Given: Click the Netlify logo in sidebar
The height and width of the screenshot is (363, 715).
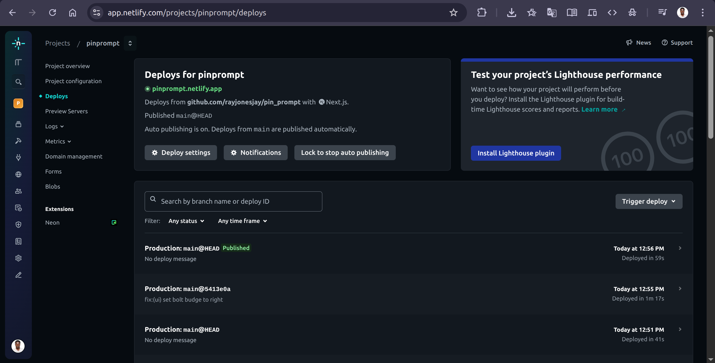Looking at the screenshot, I should pos(18,44).
